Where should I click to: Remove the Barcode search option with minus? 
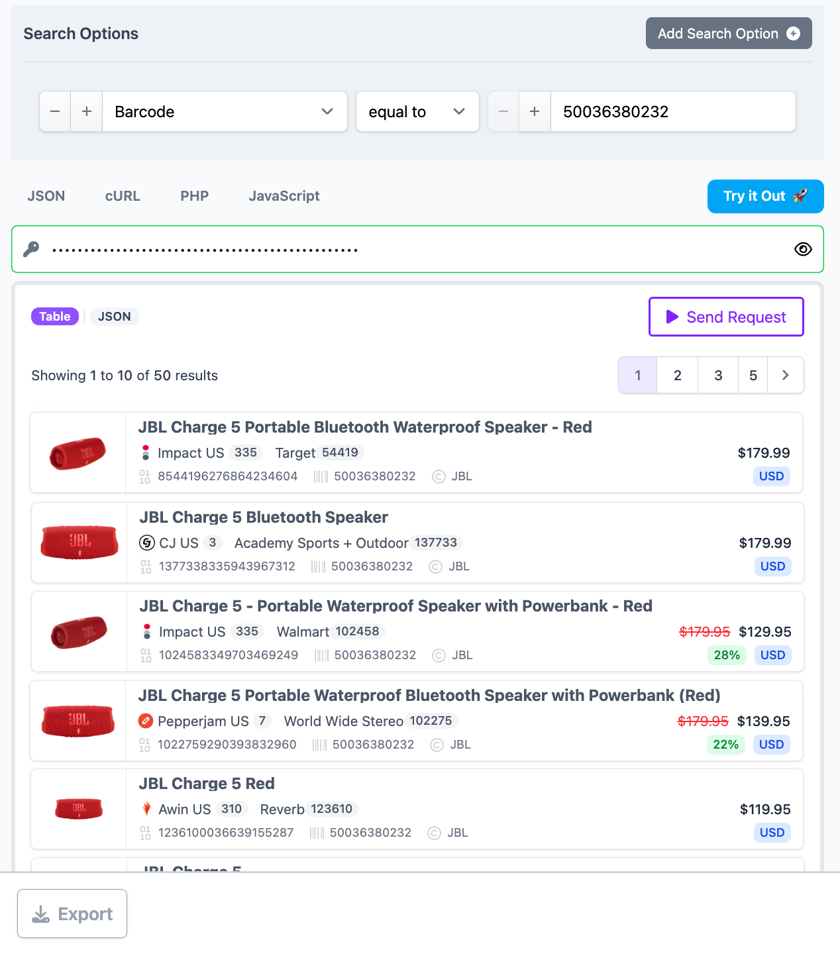pyautogui.click(x=55, y=111)
